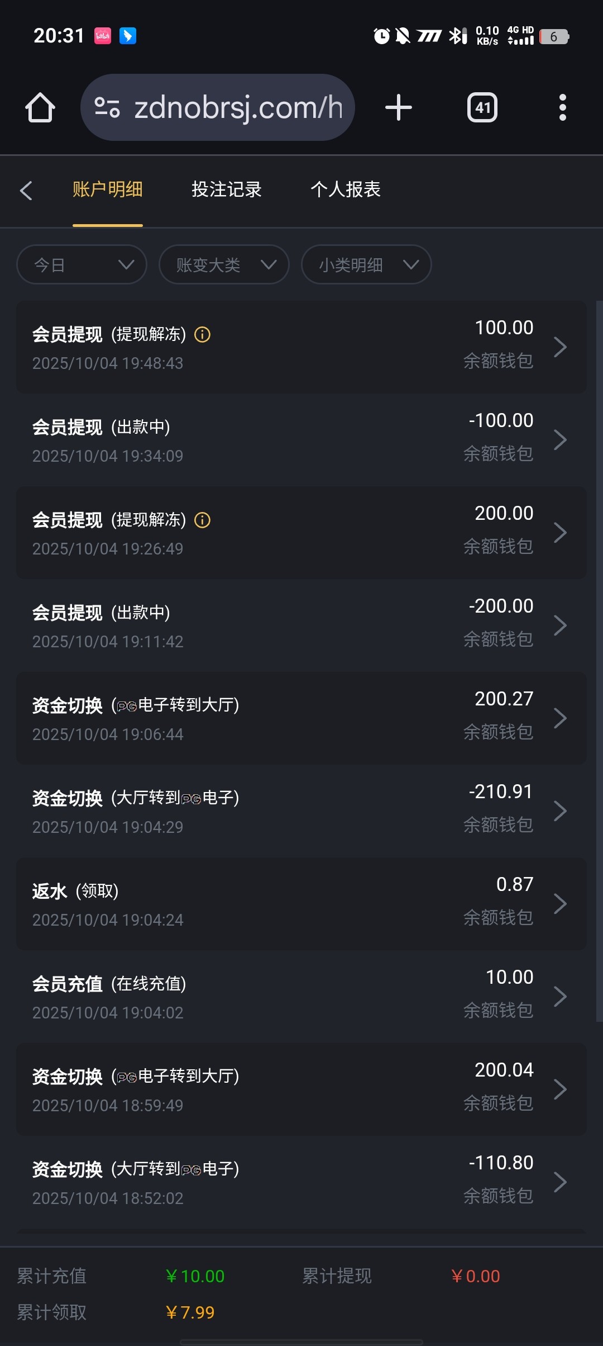Expand the 今日 date filter dropdown
Screen dimensions: 603x1346
pos(82,264)
